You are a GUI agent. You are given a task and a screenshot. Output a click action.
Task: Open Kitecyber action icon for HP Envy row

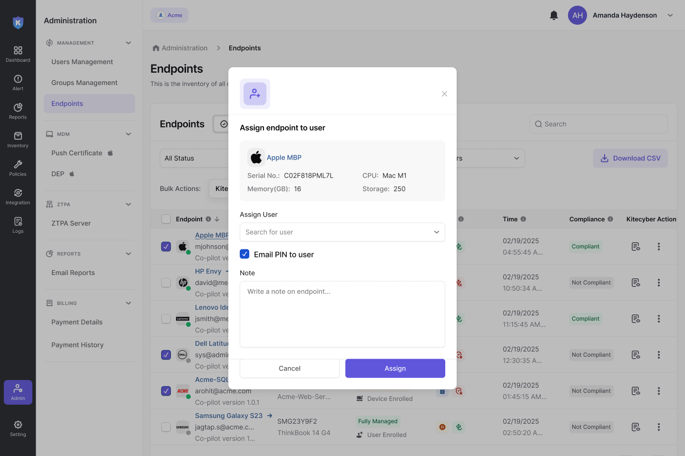coord(636,283)
